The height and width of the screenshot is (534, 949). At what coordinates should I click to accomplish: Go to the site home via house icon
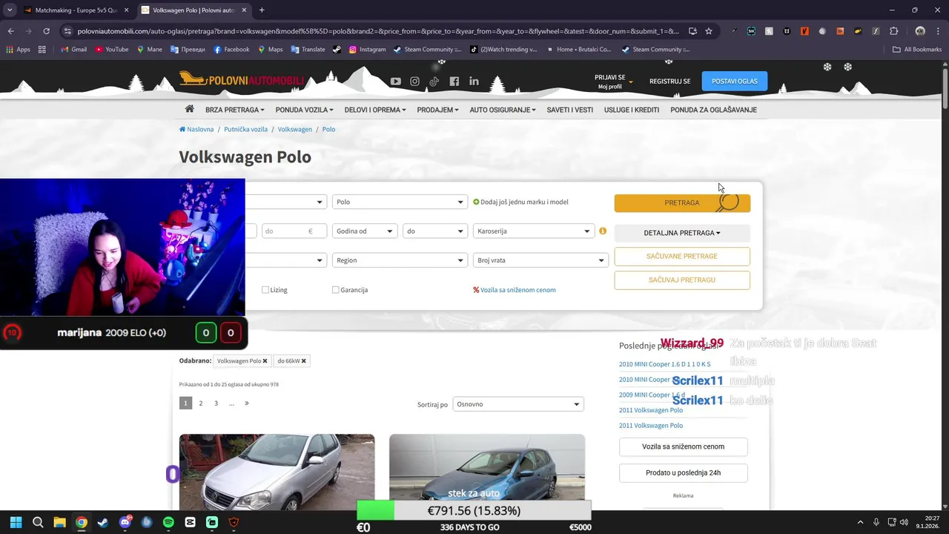(x=190, y=109)
